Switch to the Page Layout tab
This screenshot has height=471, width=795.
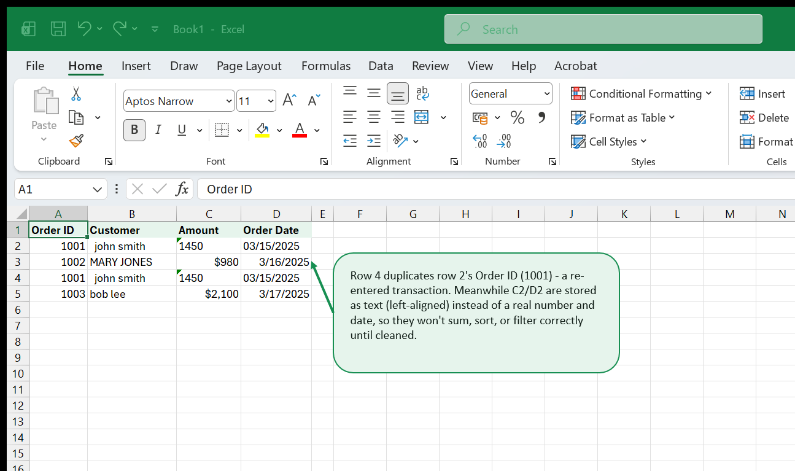point(249,66)
